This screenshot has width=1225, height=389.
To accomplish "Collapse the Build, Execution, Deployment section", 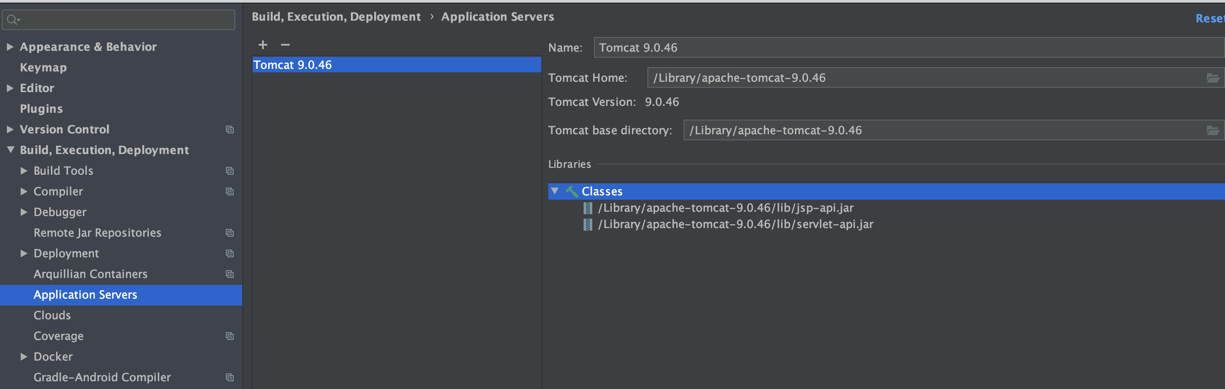I will click(10, 150).
